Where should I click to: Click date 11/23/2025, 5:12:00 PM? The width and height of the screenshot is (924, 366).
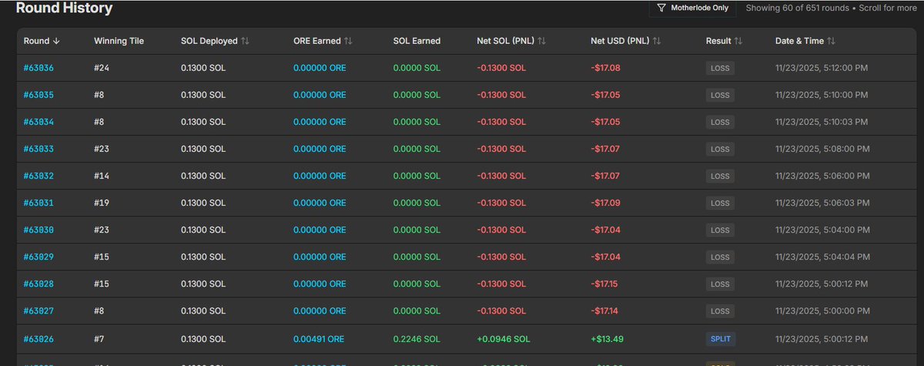coord(822,68)
